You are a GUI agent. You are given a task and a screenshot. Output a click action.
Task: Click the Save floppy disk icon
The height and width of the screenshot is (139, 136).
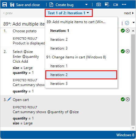point(5,5)
